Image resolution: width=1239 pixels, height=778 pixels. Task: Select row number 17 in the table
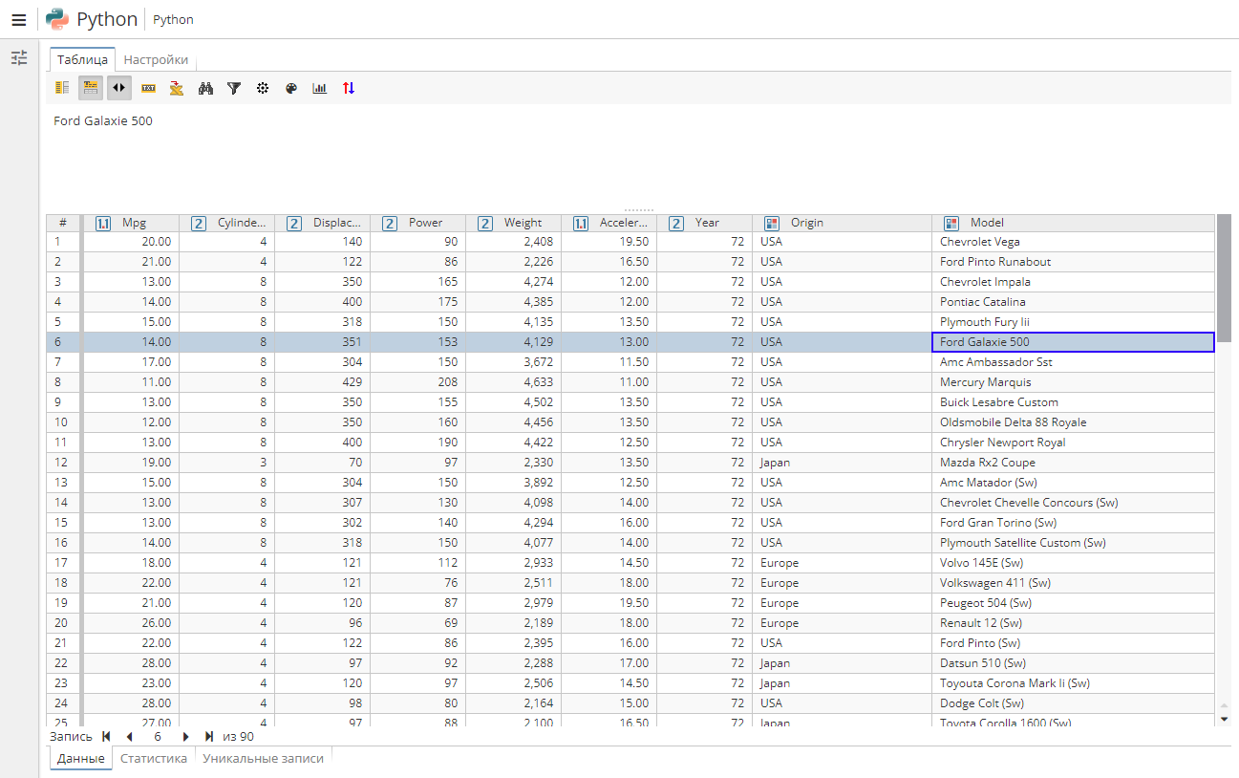[63, 563]
